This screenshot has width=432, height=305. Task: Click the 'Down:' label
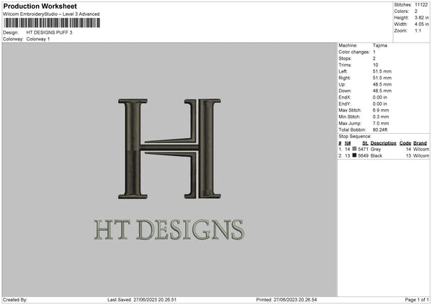tap(345, 91)
